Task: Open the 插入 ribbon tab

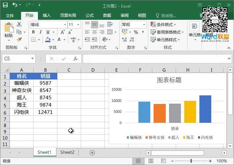Action: (47, 16)
